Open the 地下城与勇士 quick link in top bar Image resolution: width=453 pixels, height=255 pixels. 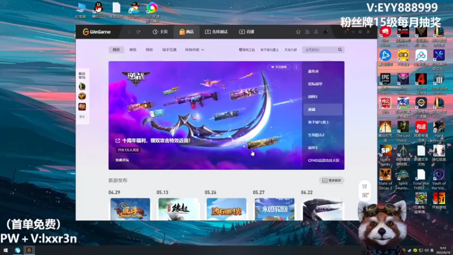[x=270, y=50]
